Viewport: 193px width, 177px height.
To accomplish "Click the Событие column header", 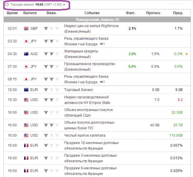I will tap(92, 13).
